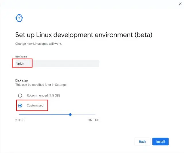184x153 pixels.
Task: Click the "Change how Linux apps will work" text
Action: click(39, 44)
